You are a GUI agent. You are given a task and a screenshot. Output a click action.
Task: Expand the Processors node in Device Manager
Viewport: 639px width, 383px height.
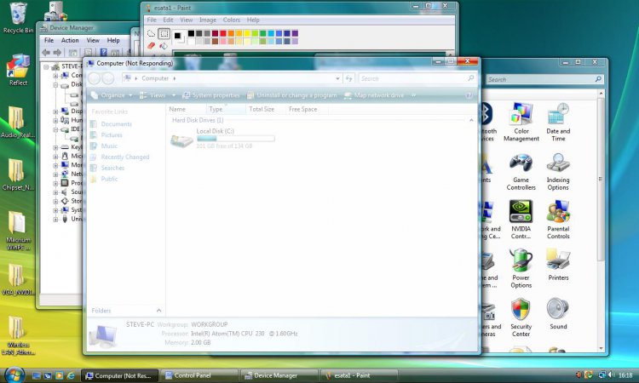[x=55, y=183]
